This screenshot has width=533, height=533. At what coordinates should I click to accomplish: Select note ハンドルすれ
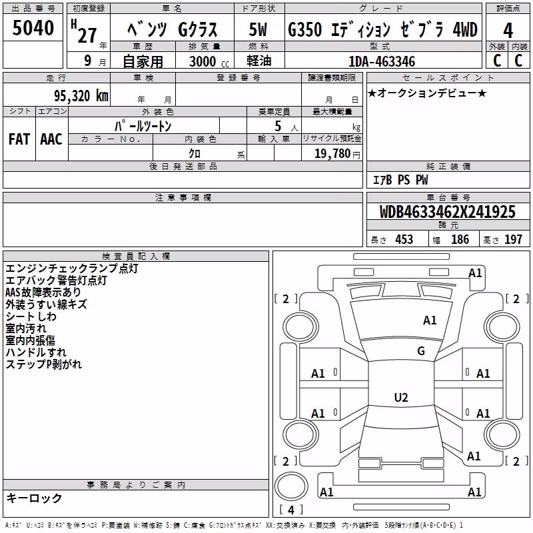coord(36,352)
